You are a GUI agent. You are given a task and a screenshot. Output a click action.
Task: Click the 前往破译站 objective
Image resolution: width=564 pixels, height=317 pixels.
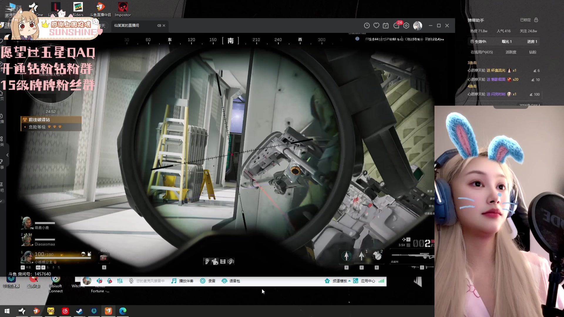pyautogui.click(x=51, y=119)
